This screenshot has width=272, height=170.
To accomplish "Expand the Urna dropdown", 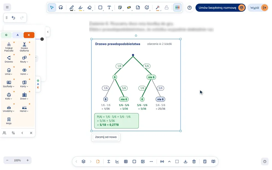I will (9, 72).
